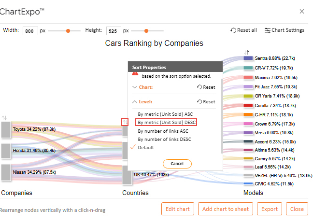Click the Close button at the bottom

pyautogui.click(x=297, y=209)
